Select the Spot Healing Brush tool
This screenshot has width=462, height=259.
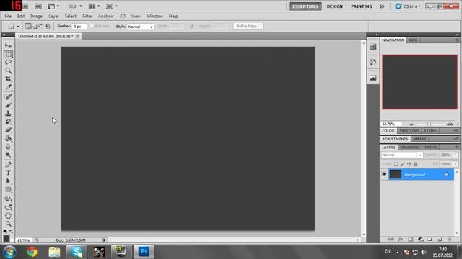pyautogui.click(x=8, y=96)
